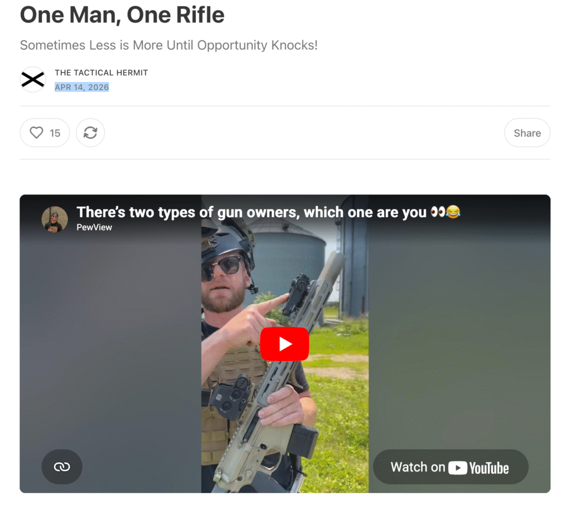571x516 pixels.
Task: Open The Tactical Hermit crossed-lines avatar
Action: pyautogui.click(x=33, y=79)
